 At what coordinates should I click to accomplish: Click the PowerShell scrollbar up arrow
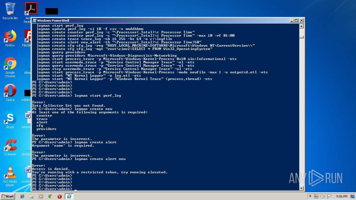coord(301,26)
